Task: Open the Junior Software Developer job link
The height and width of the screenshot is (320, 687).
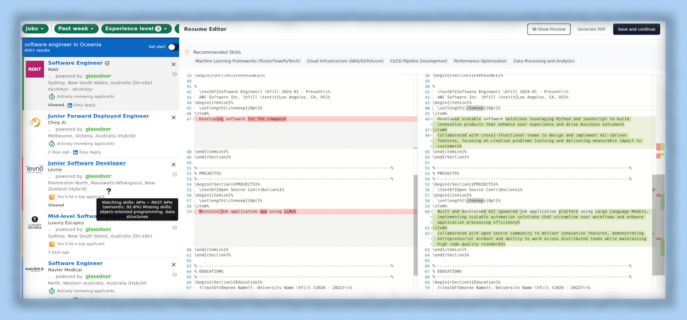Action: click(x=87, y=163)
